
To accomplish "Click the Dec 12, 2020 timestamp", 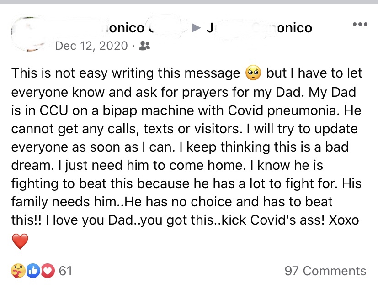I will [91, 46].
